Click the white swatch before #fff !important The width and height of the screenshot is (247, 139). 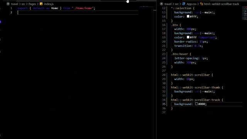click(188, 37)
